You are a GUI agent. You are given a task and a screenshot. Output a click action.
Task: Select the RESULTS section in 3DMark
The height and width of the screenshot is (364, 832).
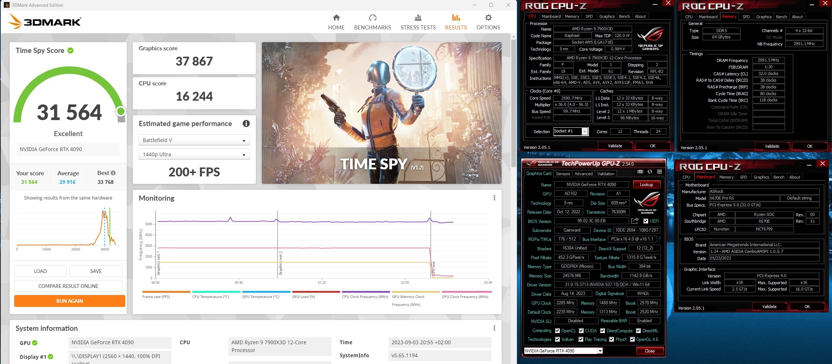point(456,22)
